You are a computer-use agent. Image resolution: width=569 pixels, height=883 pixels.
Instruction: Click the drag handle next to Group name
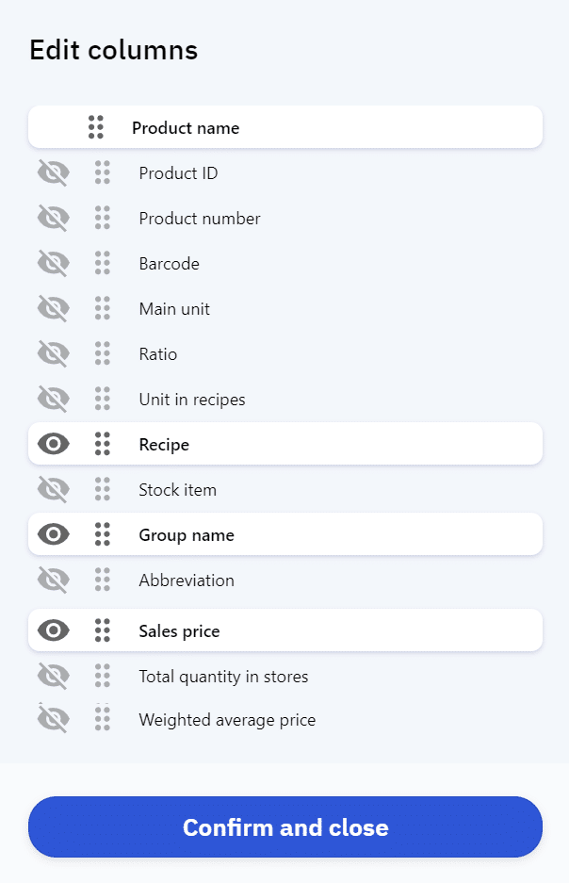(x=103, y=535)
